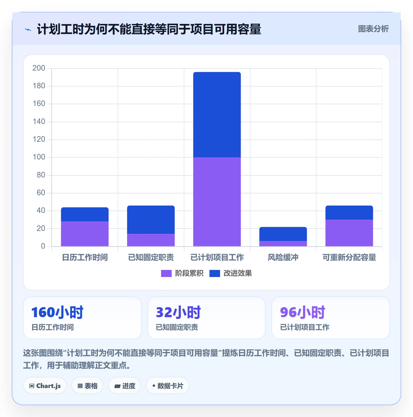
Task: Toggle the blue 改进效果 legend swatch
Action: (x=214, y=273)
